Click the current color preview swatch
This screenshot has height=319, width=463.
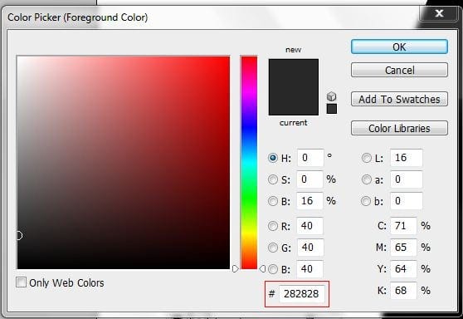click(294, 101)
